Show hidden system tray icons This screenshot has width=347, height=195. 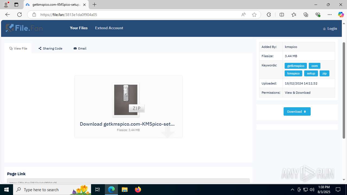292,190
